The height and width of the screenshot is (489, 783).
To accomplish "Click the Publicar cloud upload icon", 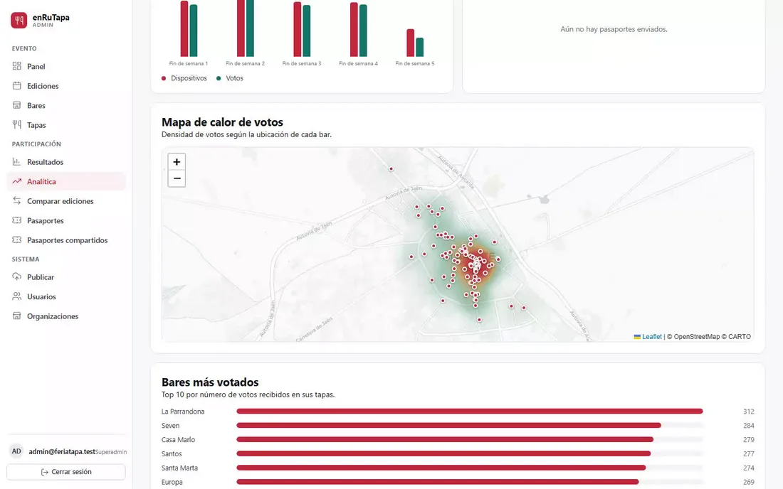I will (x=17, y=276).
